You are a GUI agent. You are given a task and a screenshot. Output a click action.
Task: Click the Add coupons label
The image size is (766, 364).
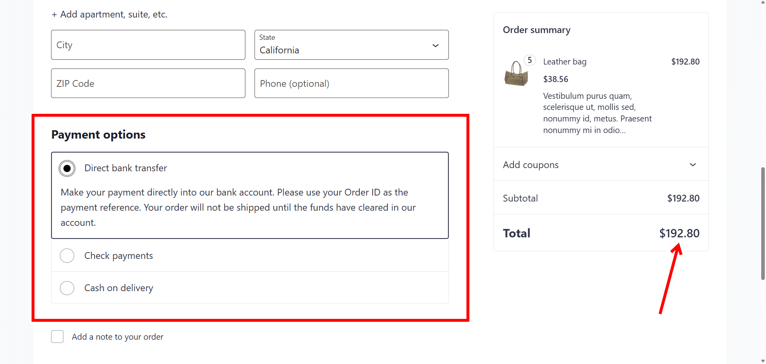click(x=531, y=165)
